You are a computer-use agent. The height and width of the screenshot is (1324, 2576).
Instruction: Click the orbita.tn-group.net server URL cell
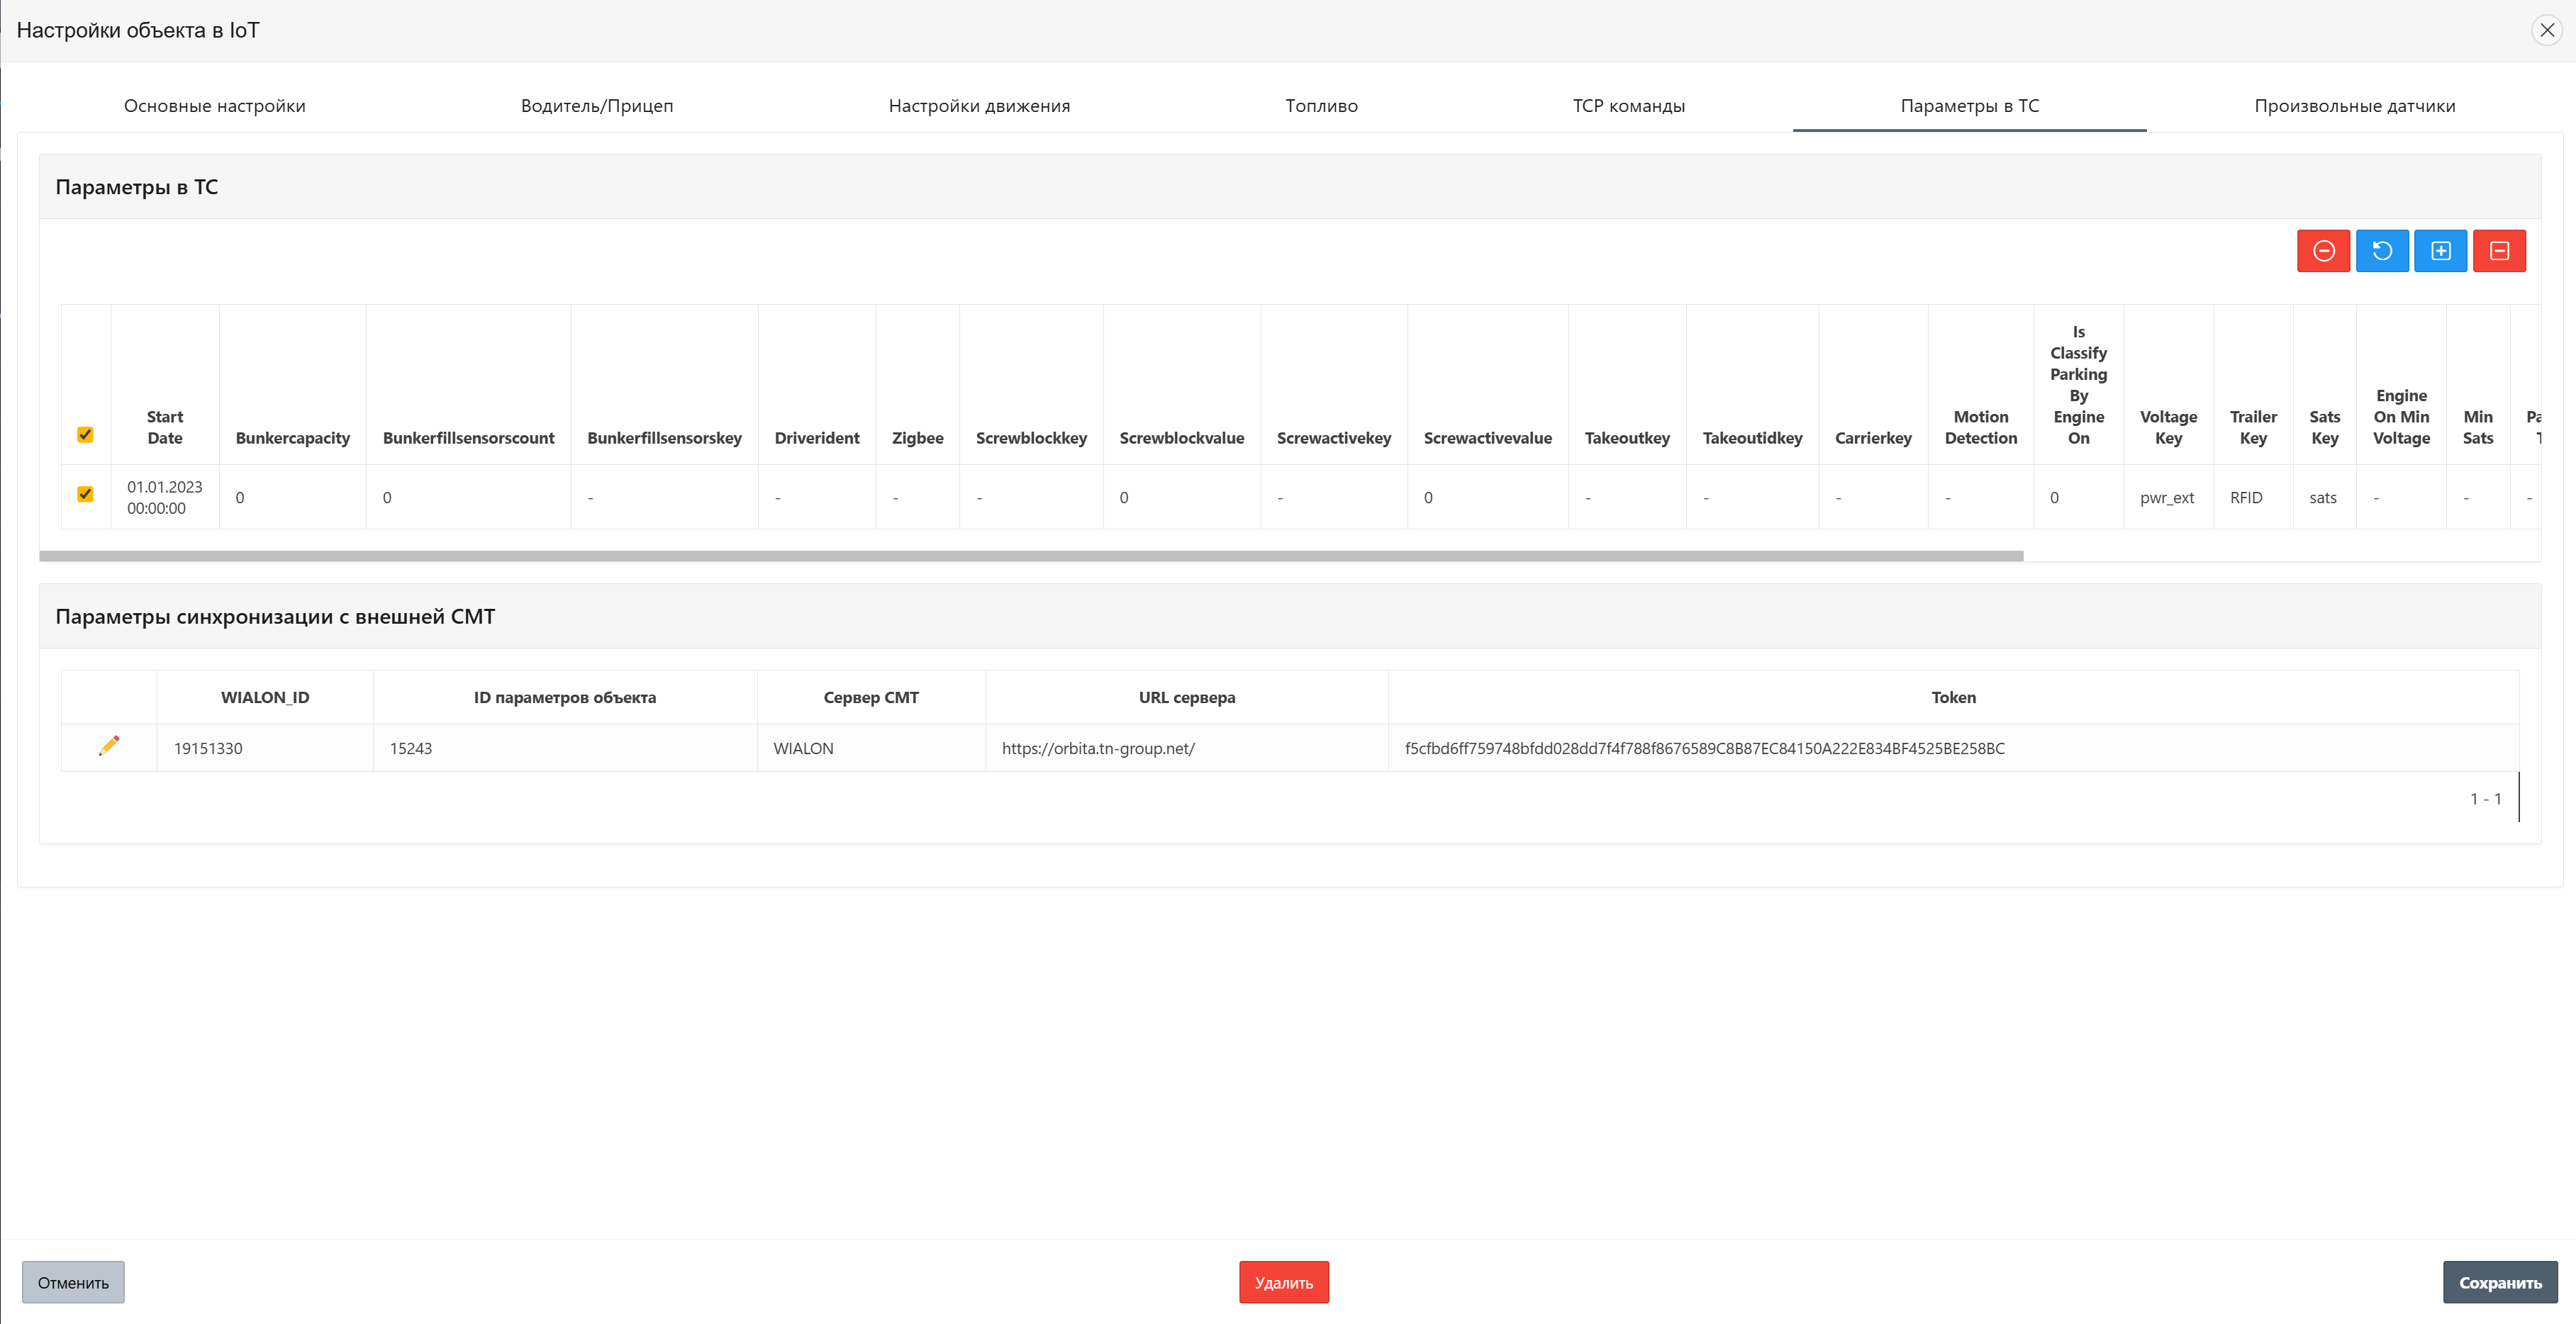(x=1098, y=748)
